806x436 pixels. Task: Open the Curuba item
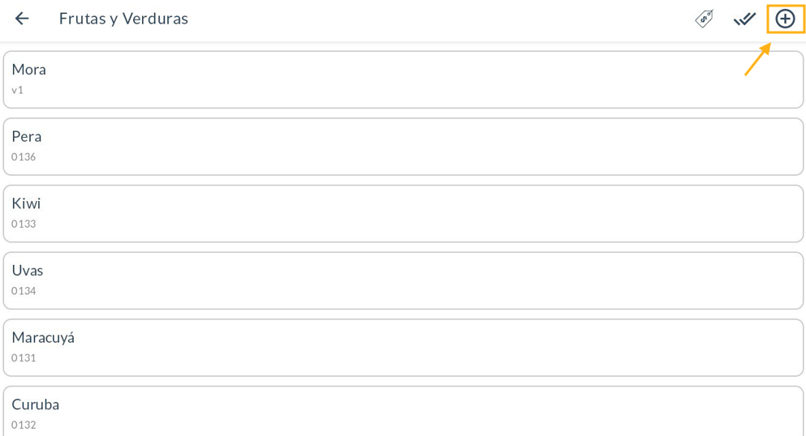(x=403, y=411)
